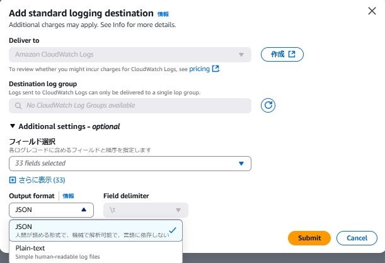Image resolution: width=385 pixels, height=263 pixels.
Task: Click the 情報 link beside Output format
Action: tap(68, 196)
